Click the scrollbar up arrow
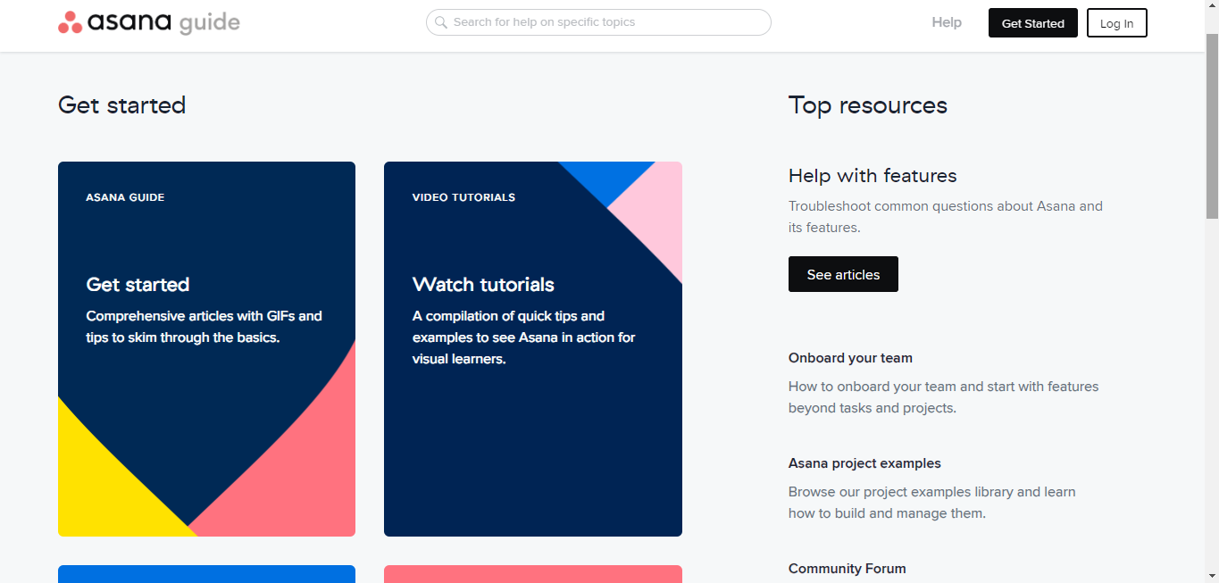This screenshot has height=583, width=1219. tap(1212, 7)
